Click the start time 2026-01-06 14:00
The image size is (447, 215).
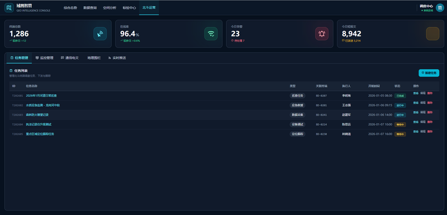pyautogui.click(x=381, y=115)
